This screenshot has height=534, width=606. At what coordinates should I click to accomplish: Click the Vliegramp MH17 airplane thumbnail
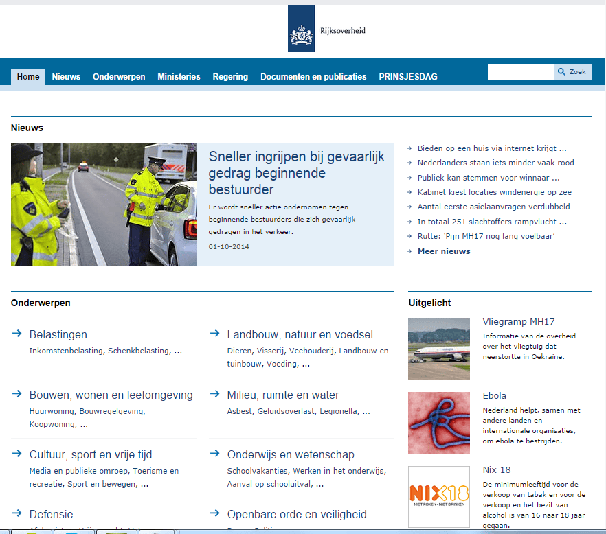coord(439,349)
